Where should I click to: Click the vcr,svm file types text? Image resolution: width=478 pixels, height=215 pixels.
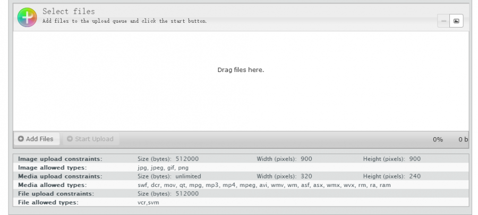click(x=148, y=202)
